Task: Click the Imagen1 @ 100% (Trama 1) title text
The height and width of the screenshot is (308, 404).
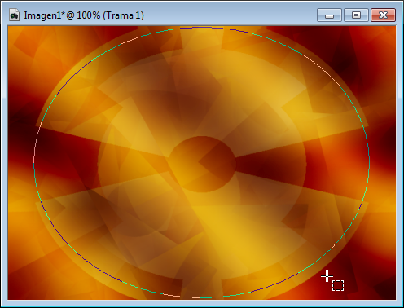Action: pyautogui.click(x=84, y=15)
